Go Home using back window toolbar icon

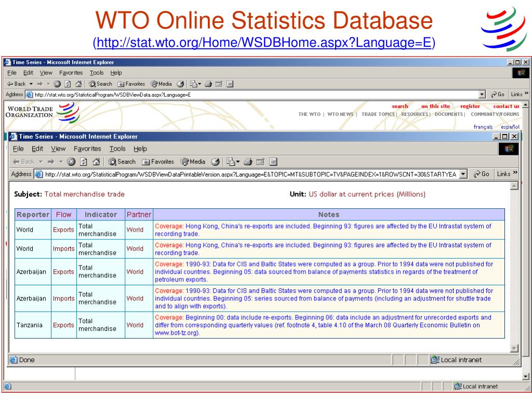[x=78, y=84]
